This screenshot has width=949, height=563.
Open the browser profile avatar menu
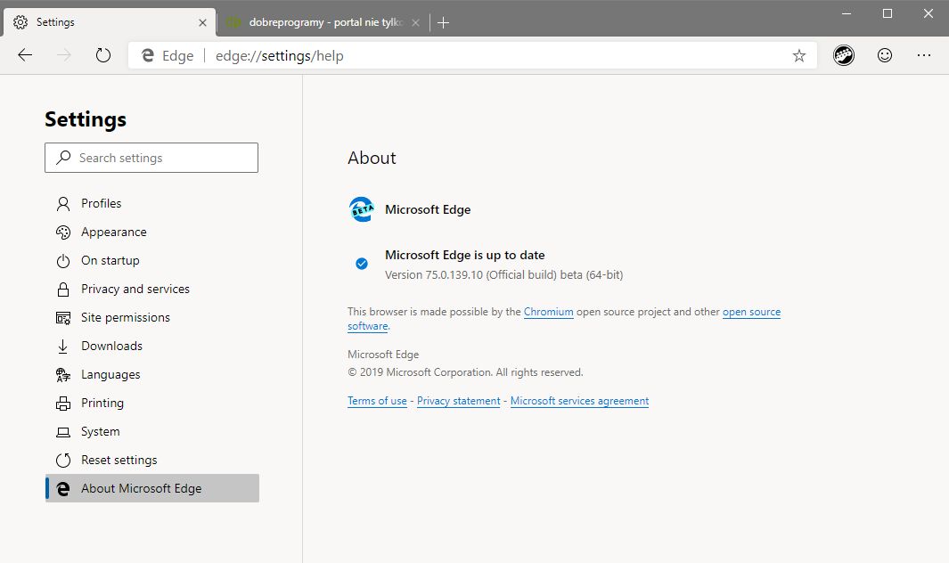click(x=843, y=54)
